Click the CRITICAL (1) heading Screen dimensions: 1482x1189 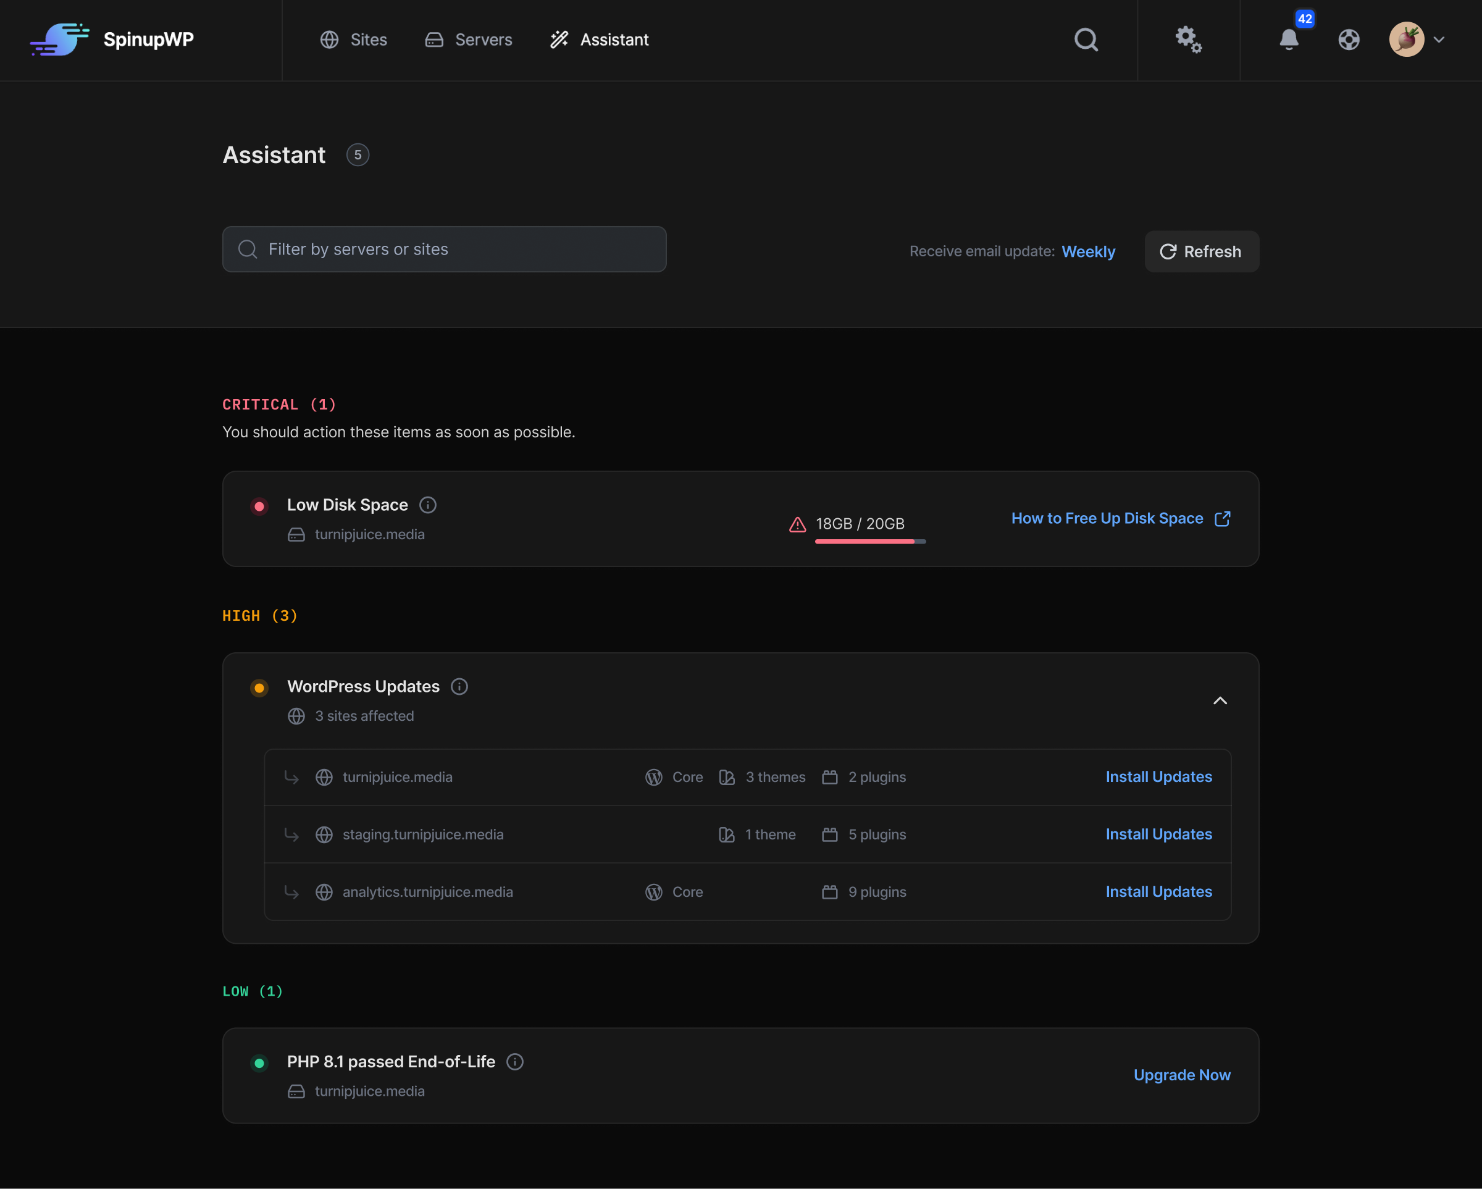pos(279,405)
